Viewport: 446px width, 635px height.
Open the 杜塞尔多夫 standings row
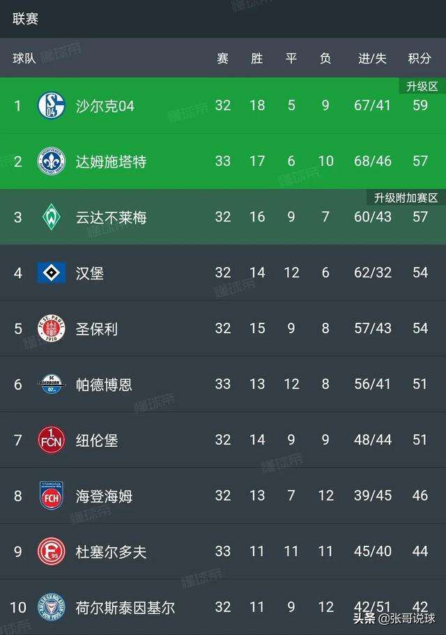[223, 551]
